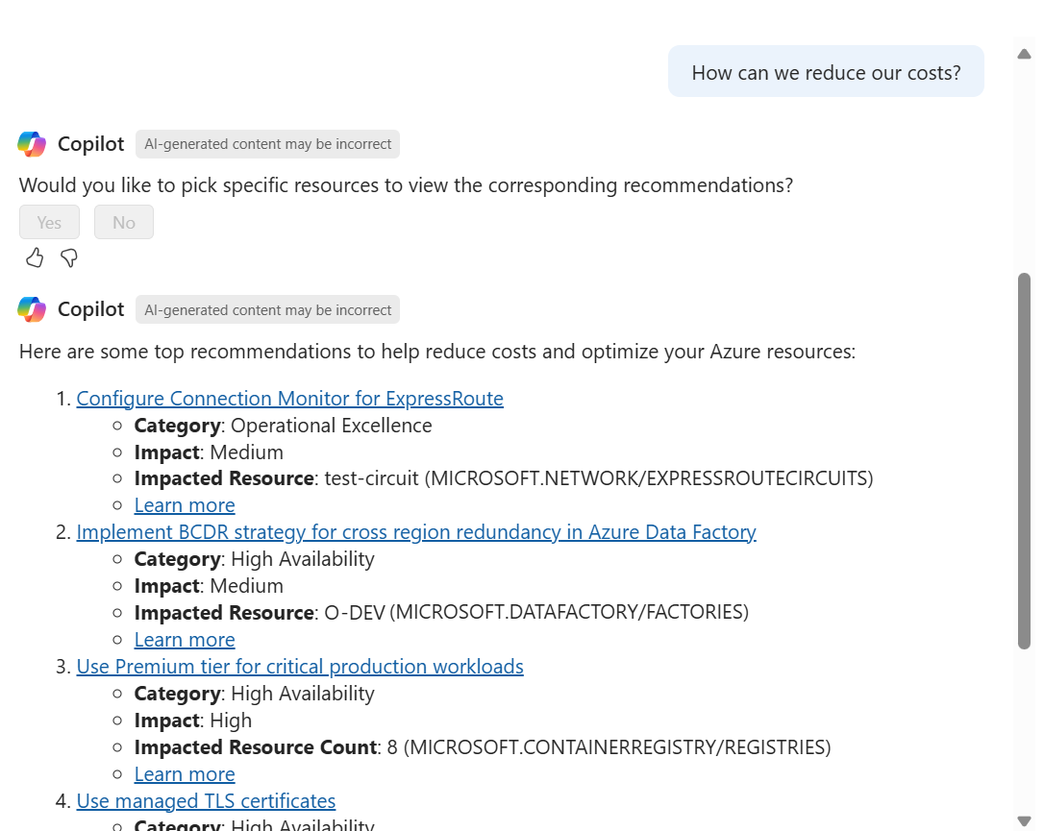
Task: Open the Use managed TLS certificates link
Action: pyautogui.click(x=206, y=800)
